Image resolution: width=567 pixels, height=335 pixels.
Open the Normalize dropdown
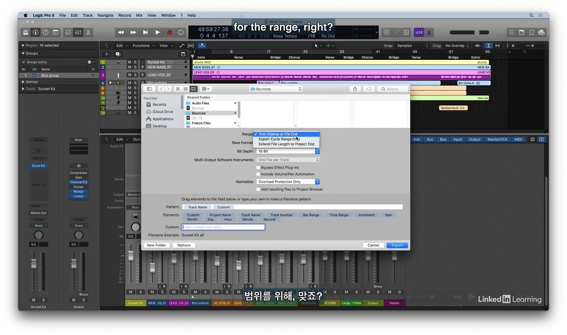coord(288,182)
